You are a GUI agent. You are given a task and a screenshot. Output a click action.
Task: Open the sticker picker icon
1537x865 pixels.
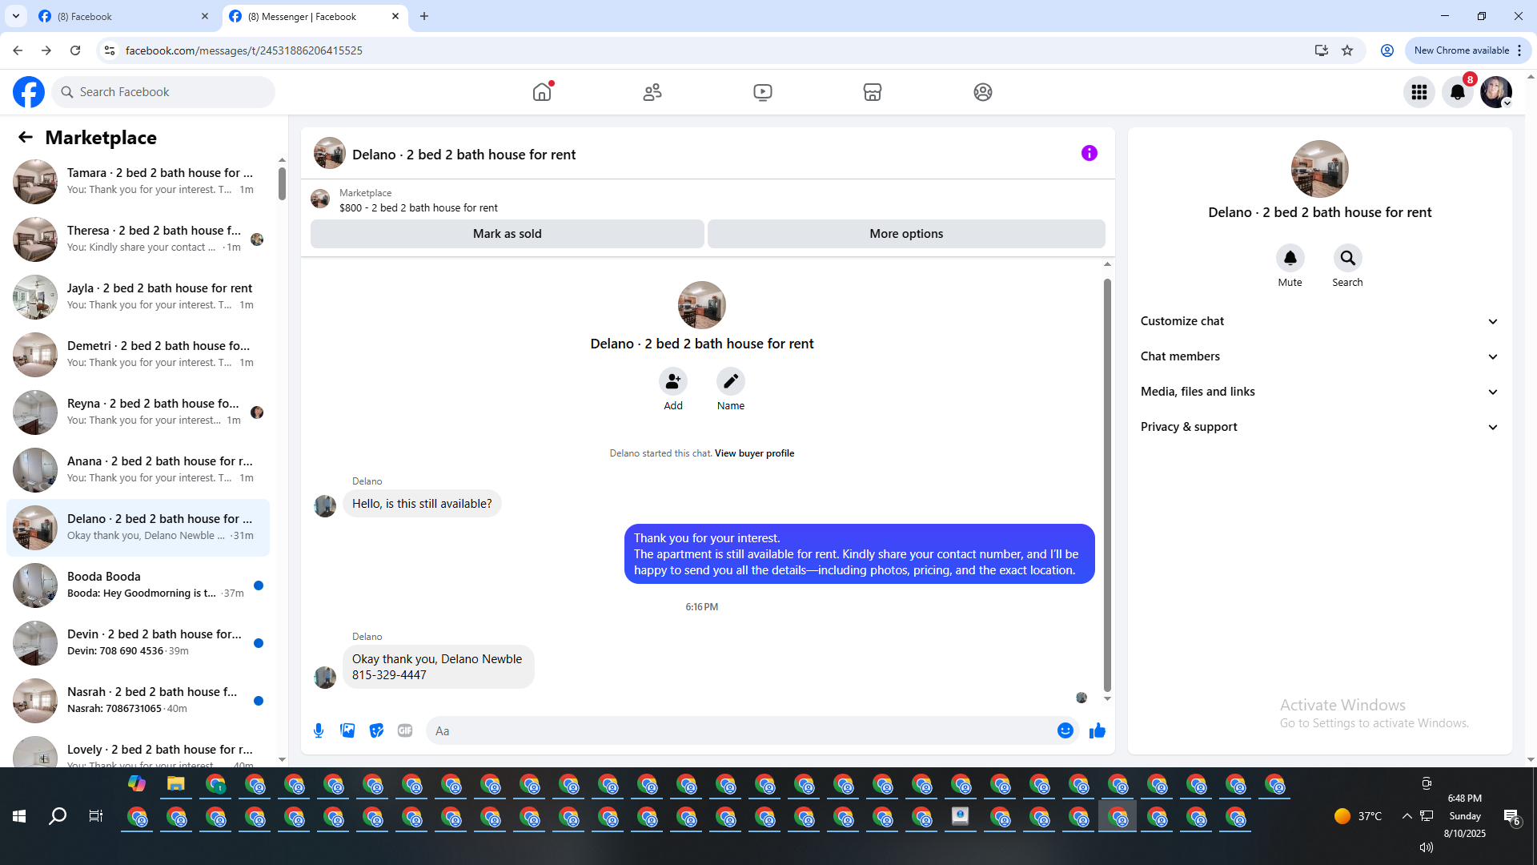376,730
